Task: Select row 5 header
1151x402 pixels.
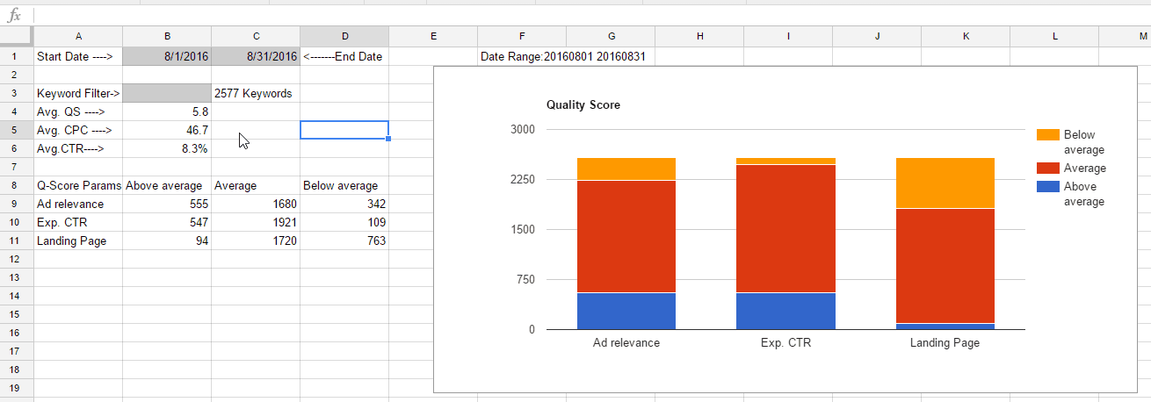Action: (x=17, y=130)
